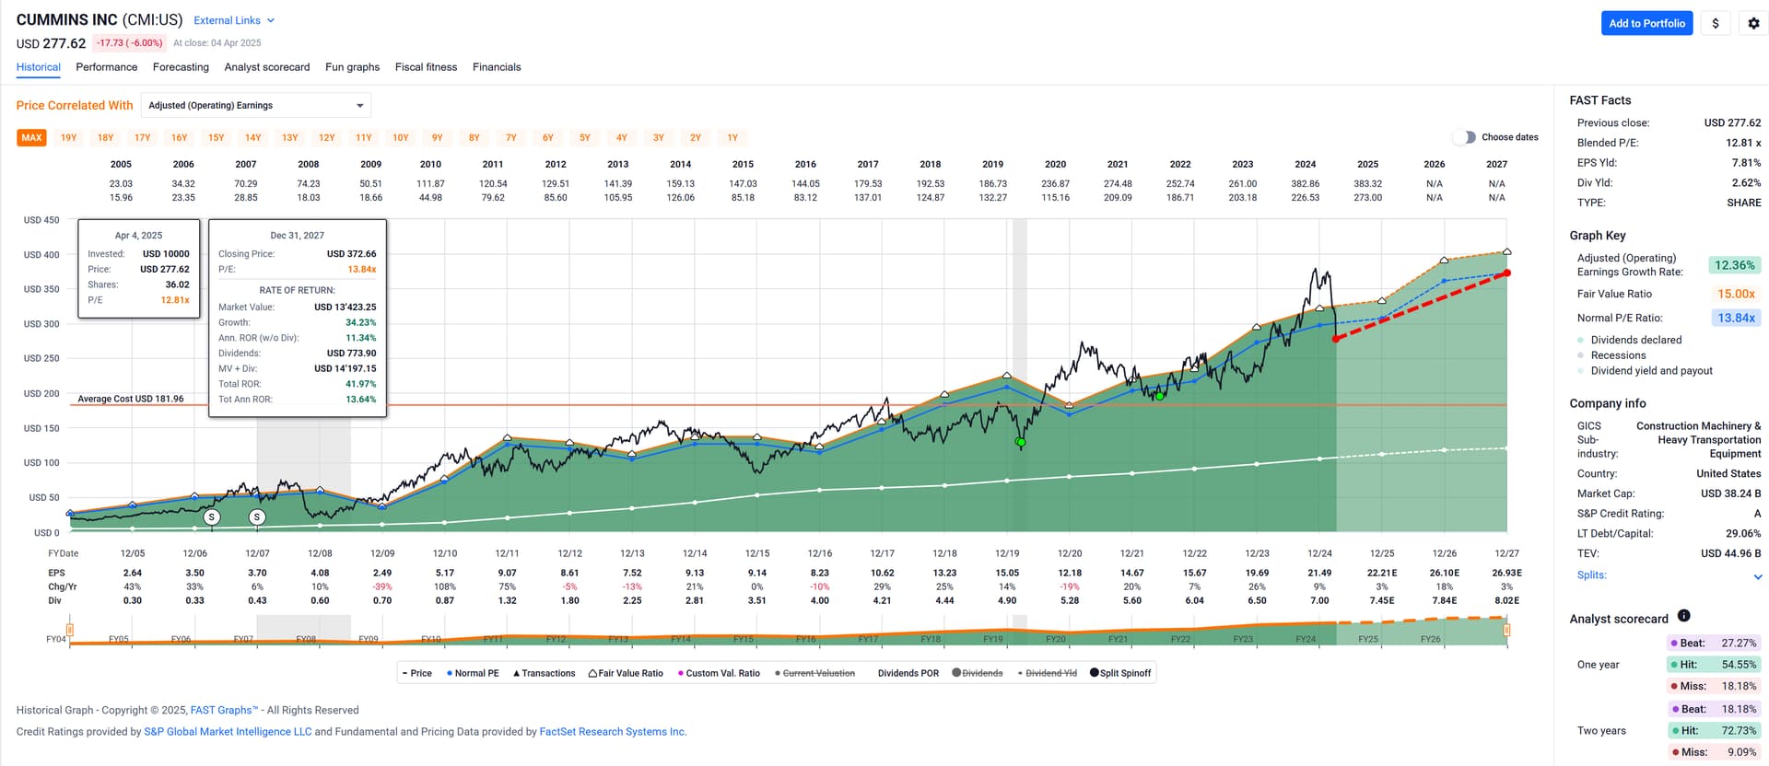This screenshot has width=1769, height=766.
Task: Click the fair value triangle at 12/26
Action: click(1444, 261)
